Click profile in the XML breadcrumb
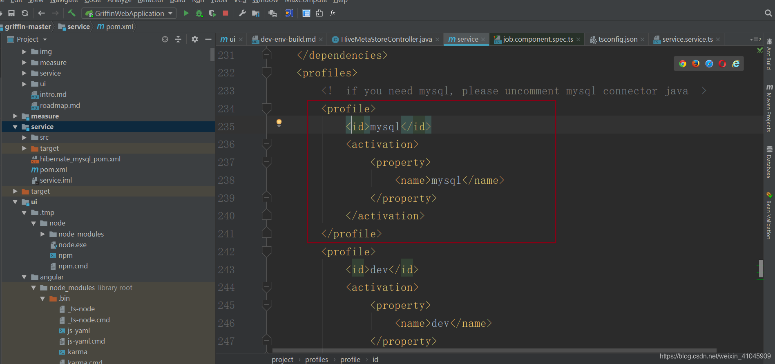Image resolution: width=775 pixels, height=364 pixels. pyautogui.click(x=350, y=360)
